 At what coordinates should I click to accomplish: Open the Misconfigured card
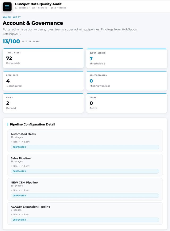pos(127,81)
